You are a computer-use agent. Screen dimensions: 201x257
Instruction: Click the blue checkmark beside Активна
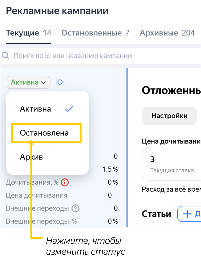69,109
